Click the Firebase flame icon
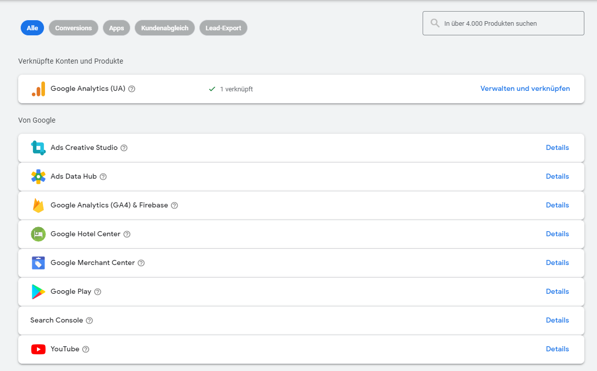This screenshot has width=597, height=371. point(38,205)
